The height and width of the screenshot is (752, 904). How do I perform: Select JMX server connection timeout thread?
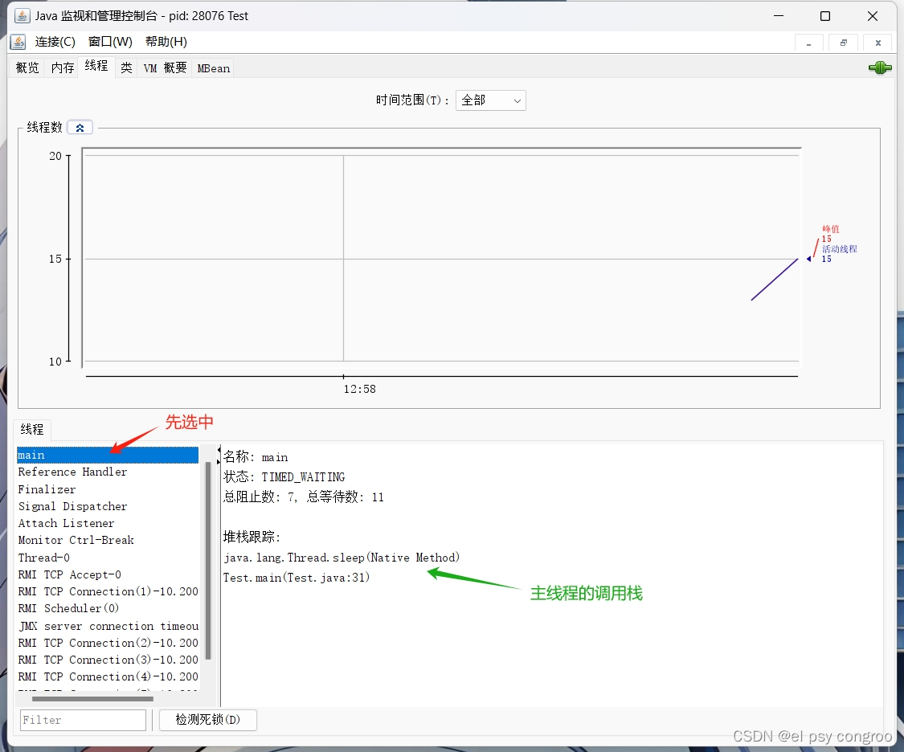[108, 626]
